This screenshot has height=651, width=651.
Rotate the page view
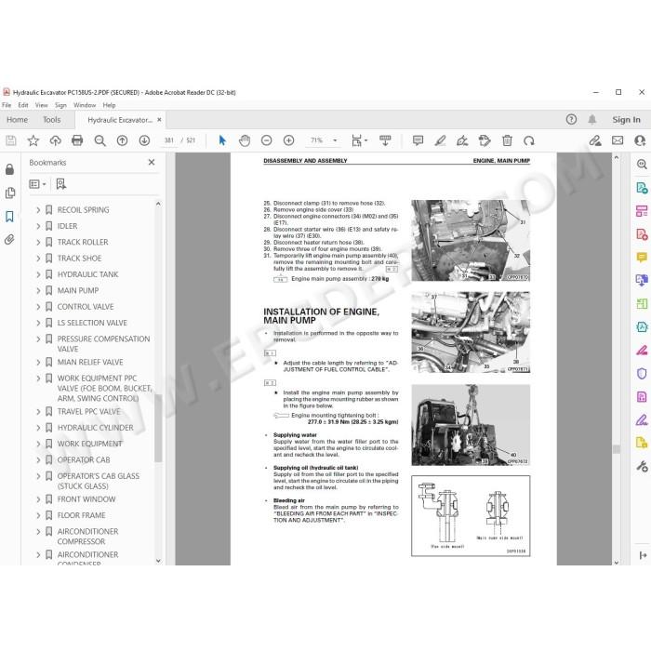point(529,140)
